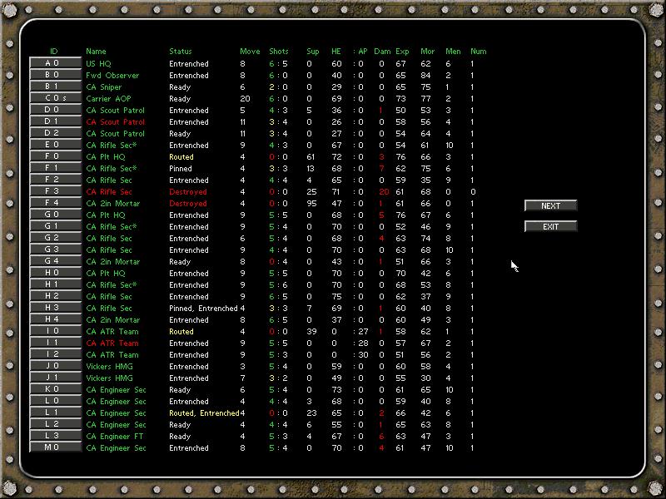Select unit ID button B 1
Viewport: 666px width, 499px height.
click(x=55, y=86)
